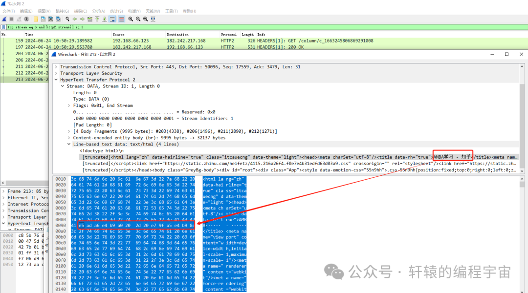This screenshot has height=293, width=528.
Task: Click the main window horizontal scroll left arrow
Action: (x=3, y=183)
